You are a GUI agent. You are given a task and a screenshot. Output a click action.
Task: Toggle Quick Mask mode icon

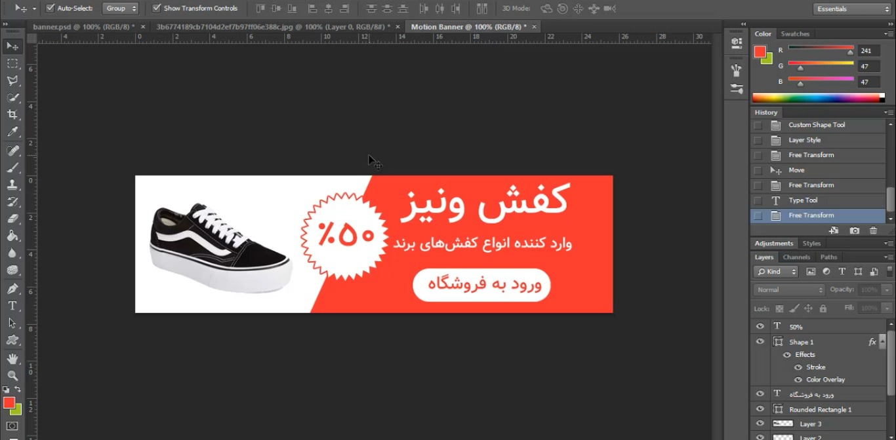click(12, 426)
